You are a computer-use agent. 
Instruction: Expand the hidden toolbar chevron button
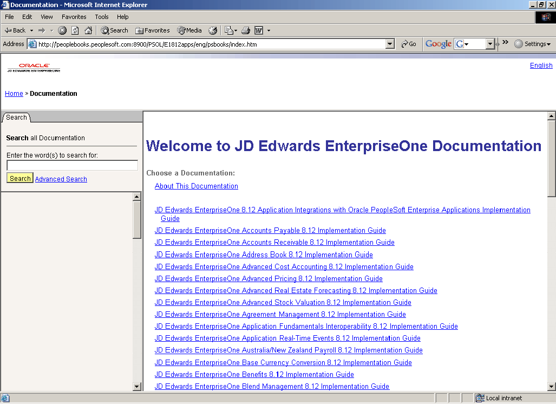pyautogui.click(x=505, y=42)
